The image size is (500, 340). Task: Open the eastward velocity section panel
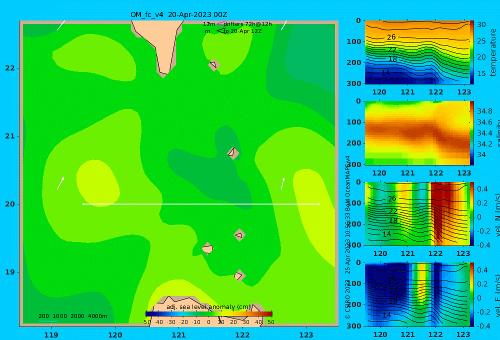click(417, 294)
